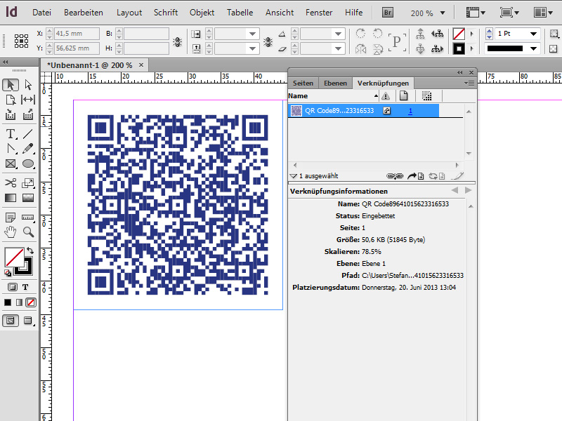The image size is (562, 421).
Task: Swap fill and stroke colors
Action: 30,250
